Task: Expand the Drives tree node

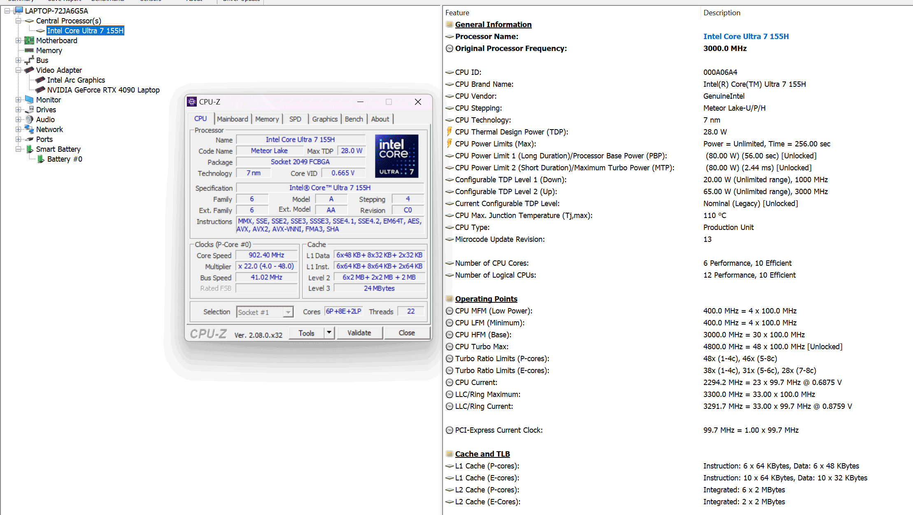Action: pos(18,109)
